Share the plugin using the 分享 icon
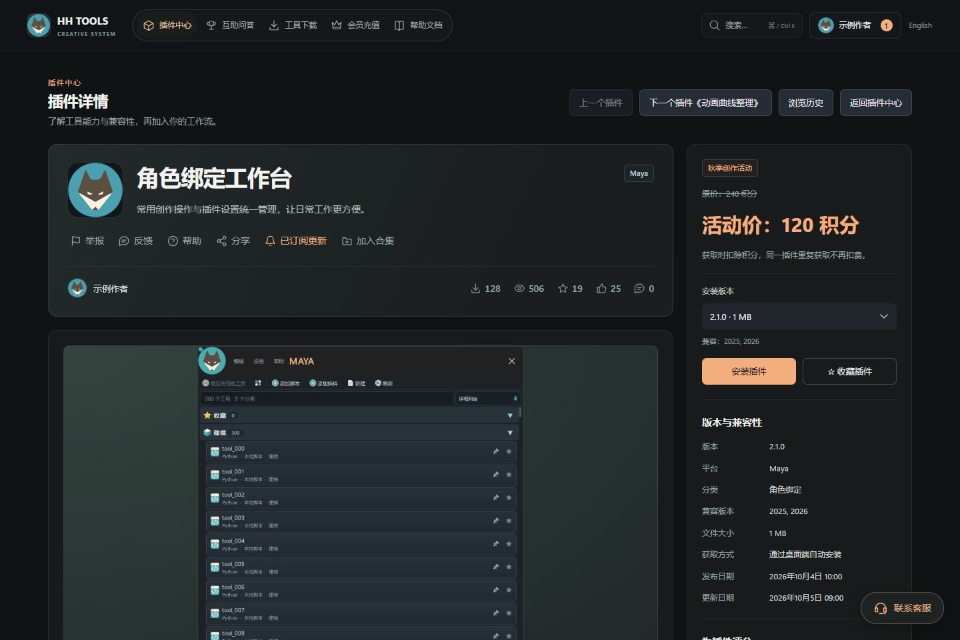 (233, 241)
